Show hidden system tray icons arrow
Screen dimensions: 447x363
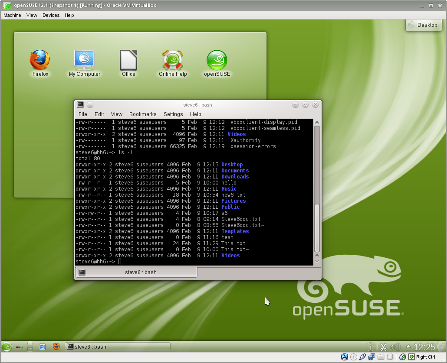tap(408, 347)
